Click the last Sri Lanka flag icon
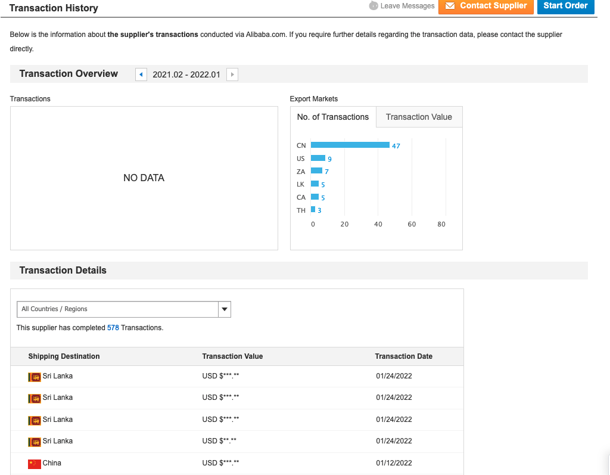Screen dimensions: 610x475 point(35,442)
